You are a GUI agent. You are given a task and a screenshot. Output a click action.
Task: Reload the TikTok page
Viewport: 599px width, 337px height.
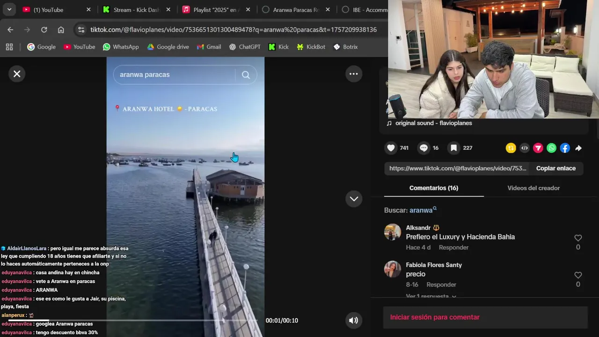click(44, 29)
